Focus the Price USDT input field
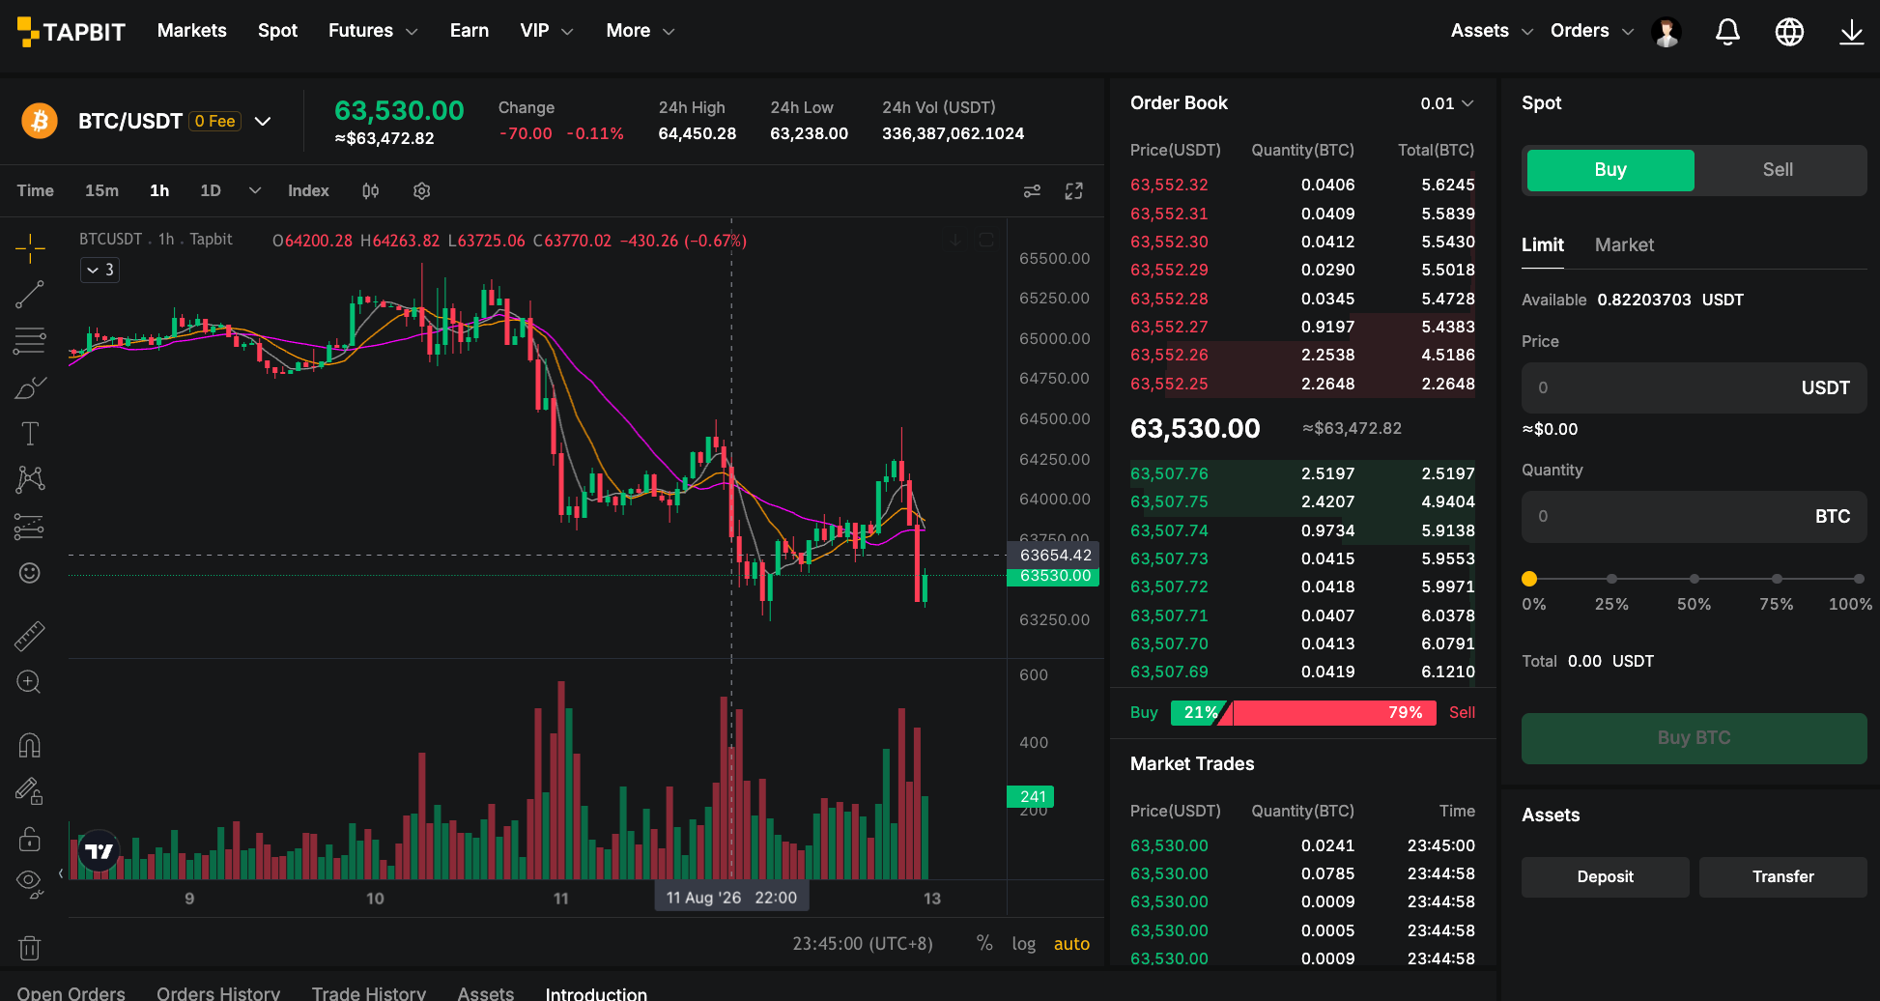This screenshot has height=1001, width=1880. pos(1694,388)
